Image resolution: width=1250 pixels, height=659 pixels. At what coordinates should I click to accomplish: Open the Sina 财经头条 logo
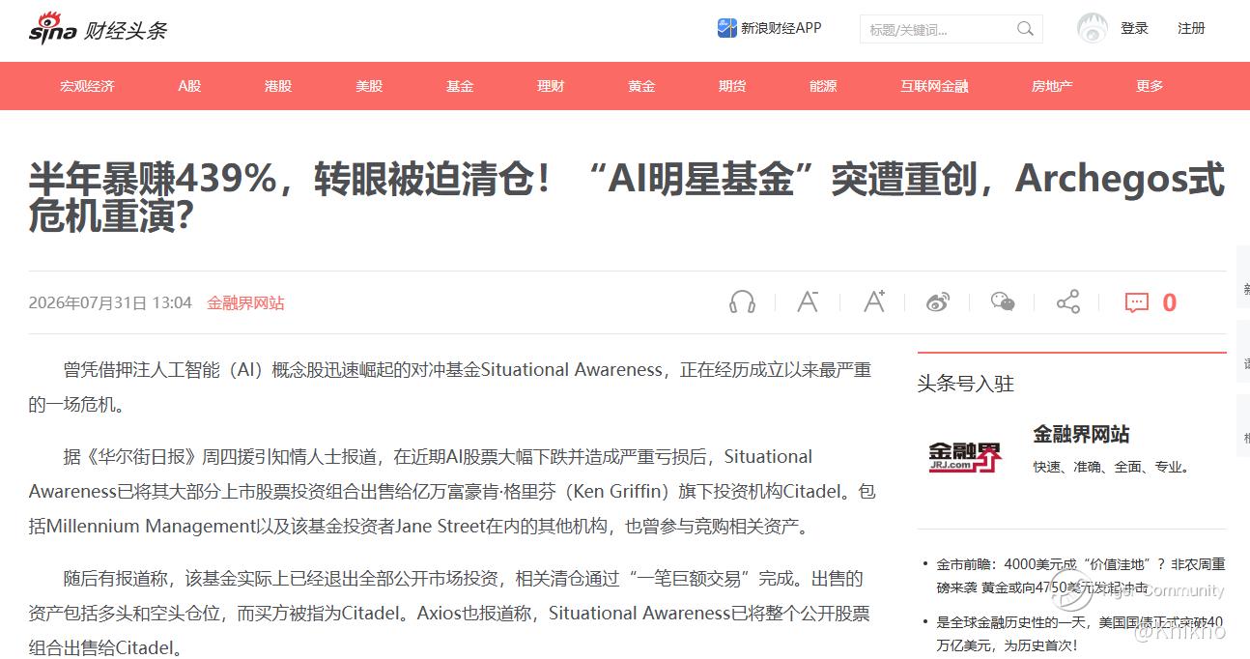97,29
